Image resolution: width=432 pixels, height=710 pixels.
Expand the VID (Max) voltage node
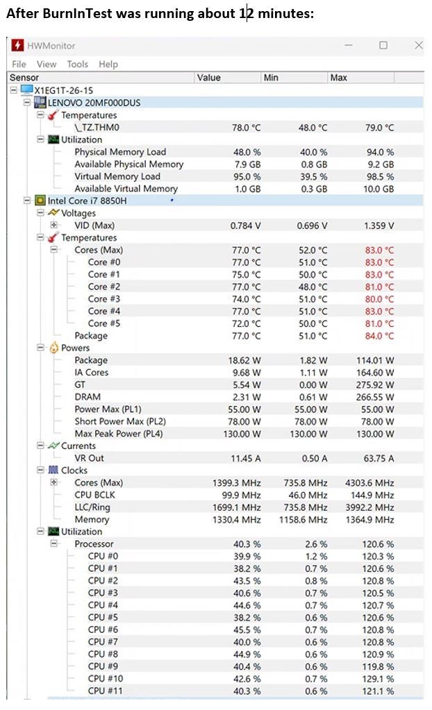pos(53,225)
